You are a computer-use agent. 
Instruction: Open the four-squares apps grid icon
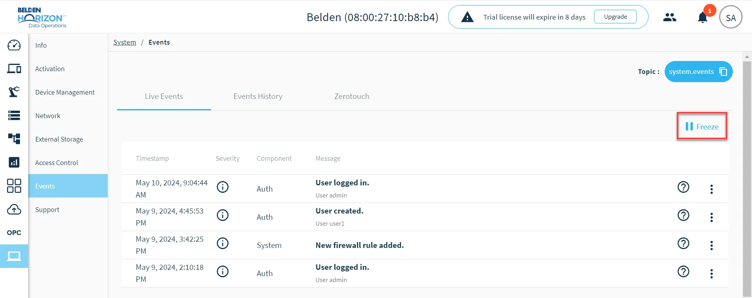pyautogui.click(x=14, y=186)
